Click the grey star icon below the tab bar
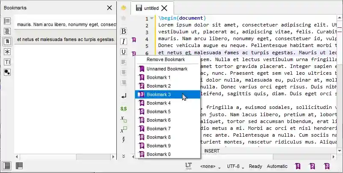This screenshot has height=173, width=343. point(124,18)
